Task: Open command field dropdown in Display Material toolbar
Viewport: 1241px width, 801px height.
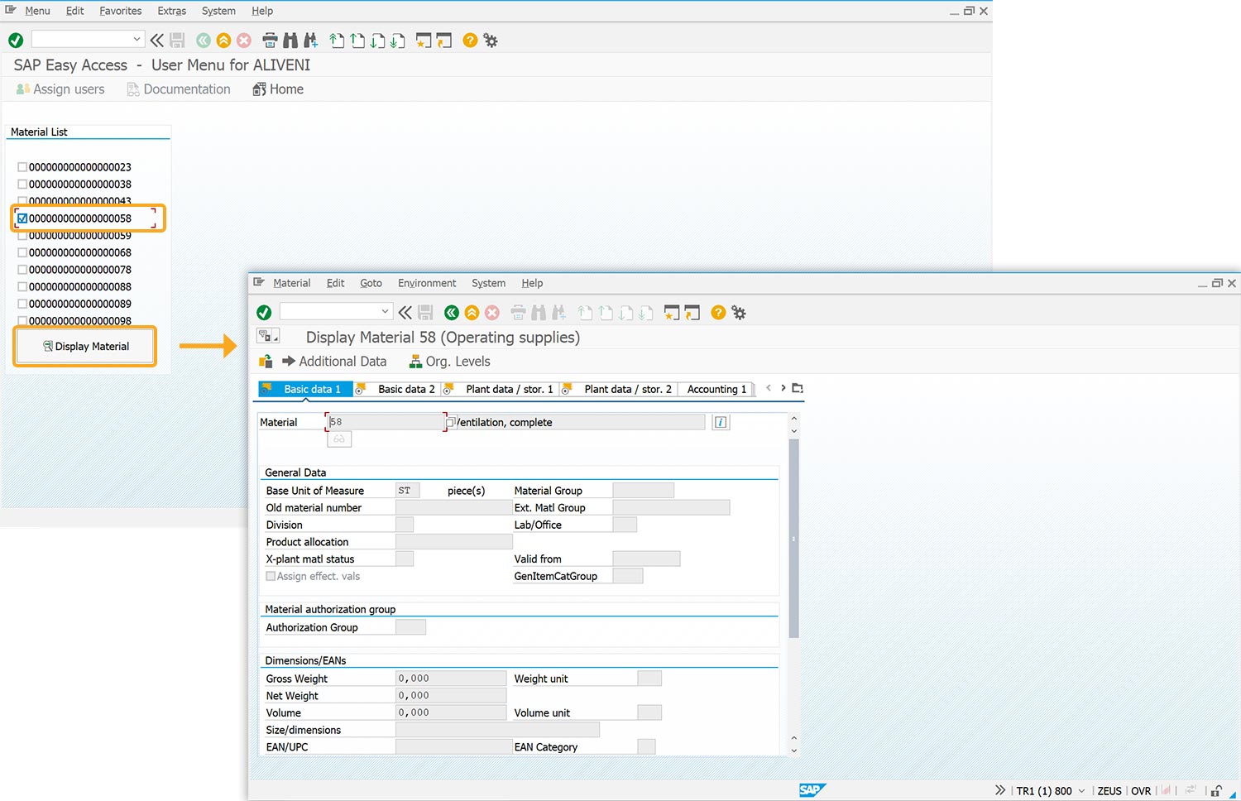Action: (x=385, y=311)
